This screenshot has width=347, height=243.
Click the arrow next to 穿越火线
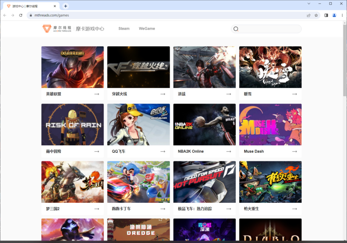click(163, 94)
